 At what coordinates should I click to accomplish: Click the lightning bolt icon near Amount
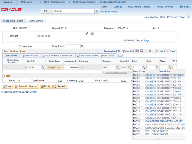point(87,34)
